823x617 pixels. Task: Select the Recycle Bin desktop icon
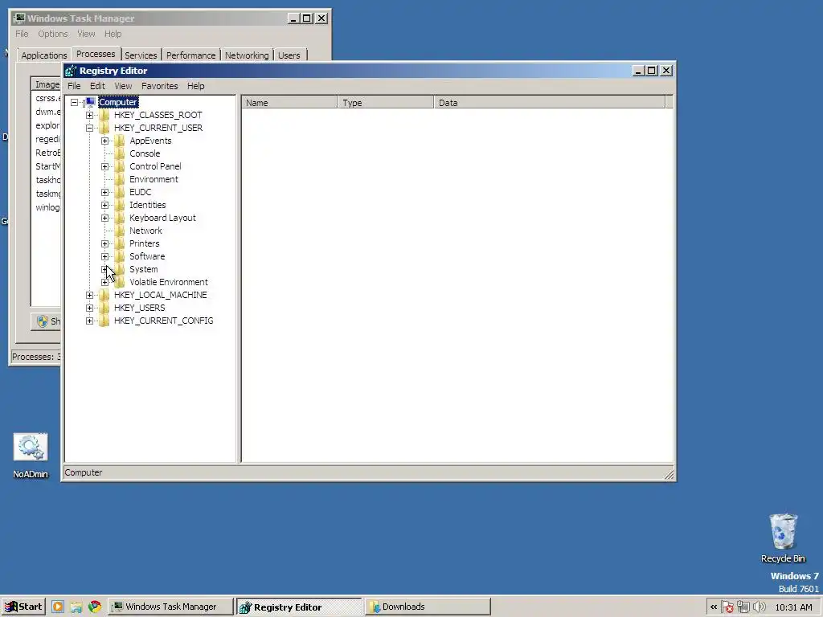(x=783, y=532)
